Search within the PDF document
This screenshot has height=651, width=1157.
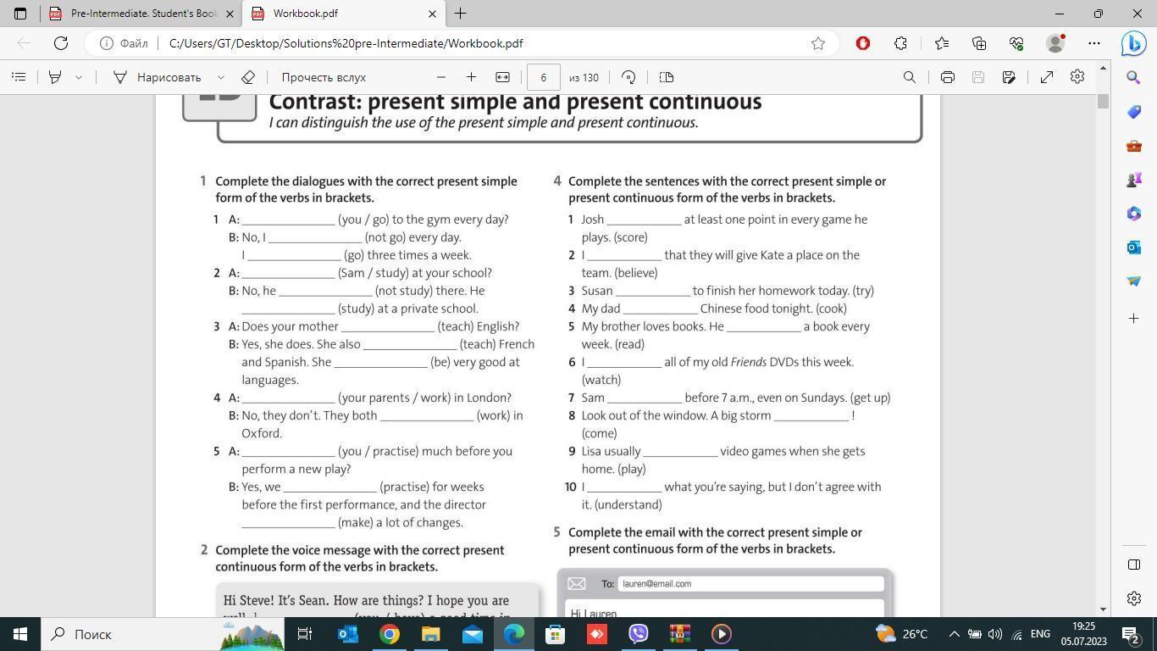(x=910, y=77)
